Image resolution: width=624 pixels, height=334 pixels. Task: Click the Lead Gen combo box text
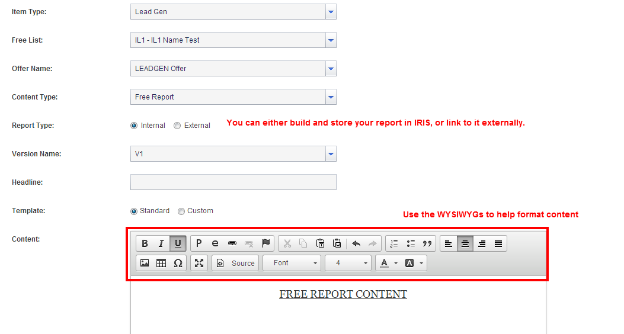(x=151, y=12)
